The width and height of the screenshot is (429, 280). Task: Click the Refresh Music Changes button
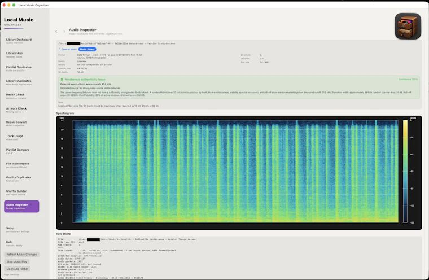pyautogui.click(x=21, y=255)
